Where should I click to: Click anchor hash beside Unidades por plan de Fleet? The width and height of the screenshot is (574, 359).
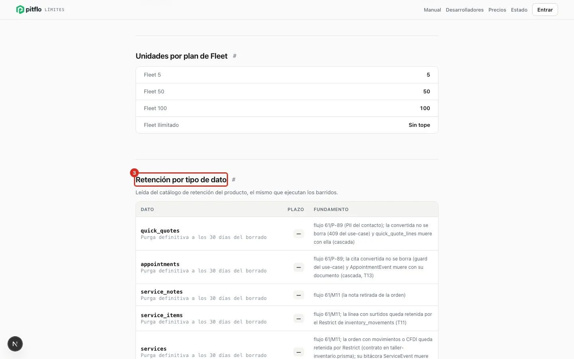(235, 56)
